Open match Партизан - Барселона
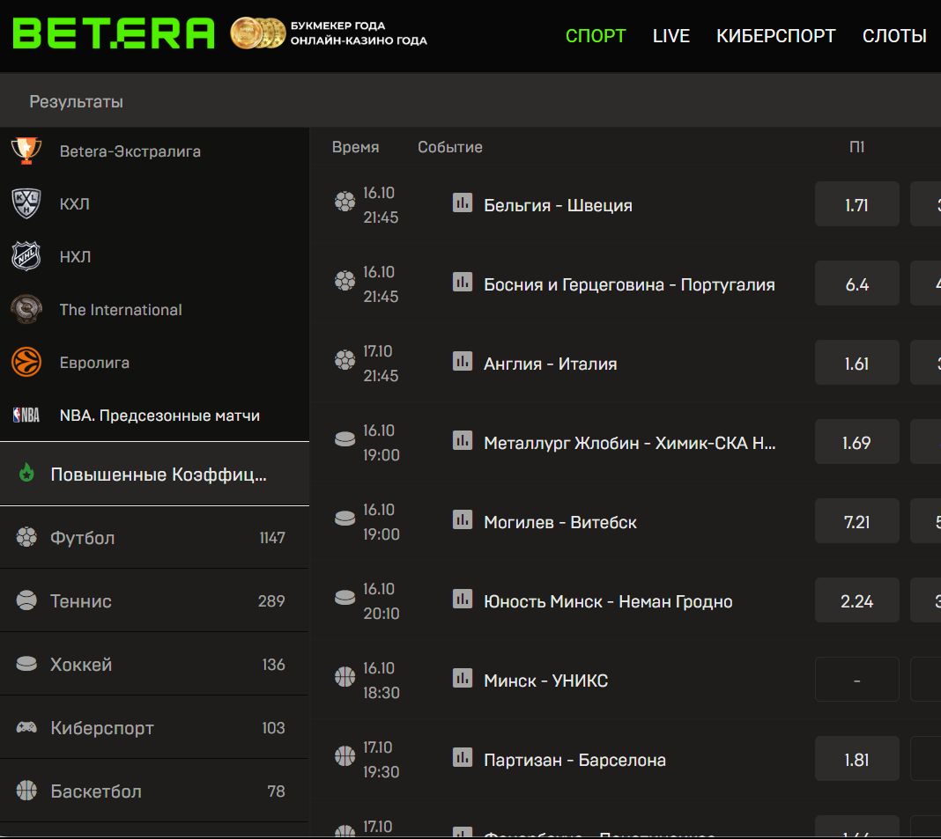Screen dimensions: 941x839 (575, 759)
